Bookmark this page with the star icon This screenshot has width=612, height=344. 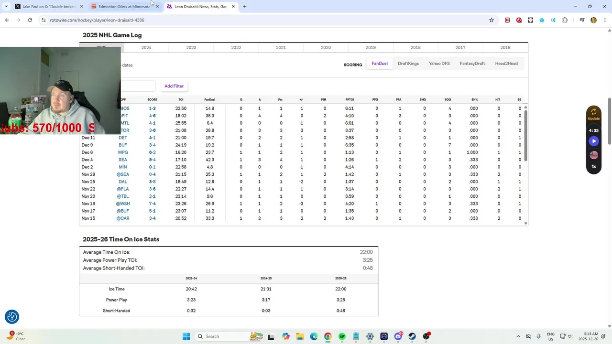(491, 20)
